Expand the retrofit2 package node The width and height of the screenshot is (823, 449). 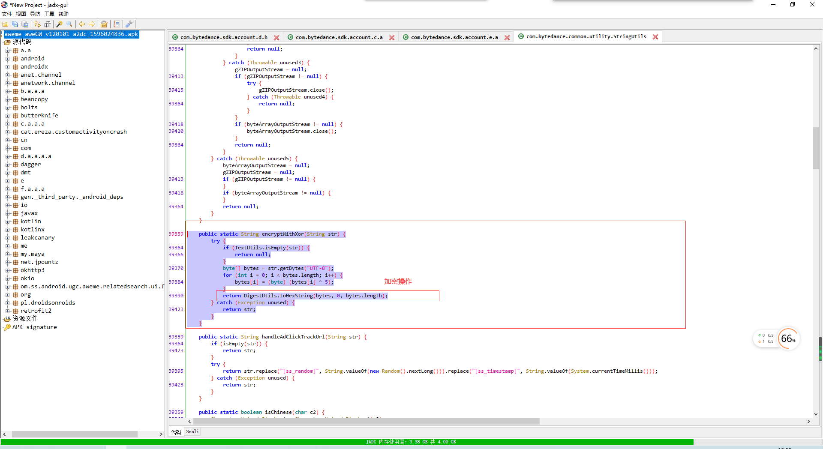(x=8, y=311)
